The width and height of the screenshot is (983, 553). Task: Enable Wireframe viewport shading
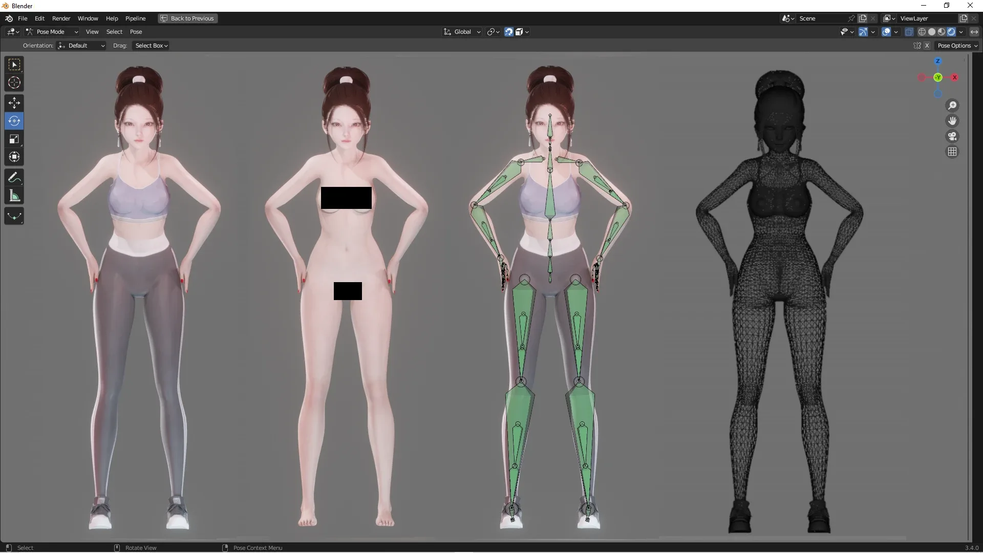coord(923,31)
